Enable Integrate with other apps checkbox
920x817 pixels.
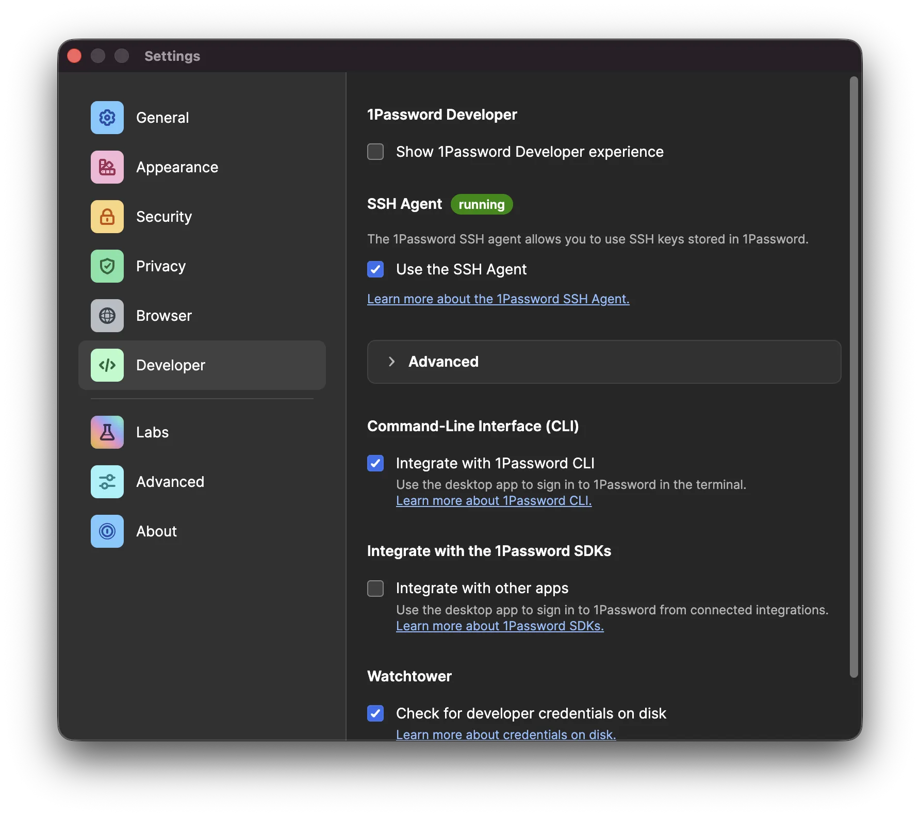pyautogui.click(x=375, y=589)
